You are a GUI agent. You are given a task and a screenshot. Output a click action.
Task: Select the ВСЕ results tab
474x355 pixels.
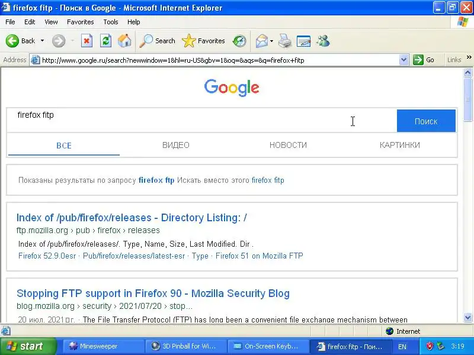click(64, 146)
